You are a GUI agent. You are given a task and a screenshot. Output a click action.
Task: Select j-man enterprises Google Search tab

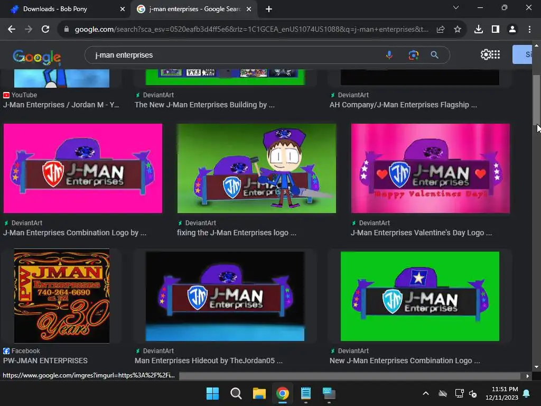(x=194, y=9)
